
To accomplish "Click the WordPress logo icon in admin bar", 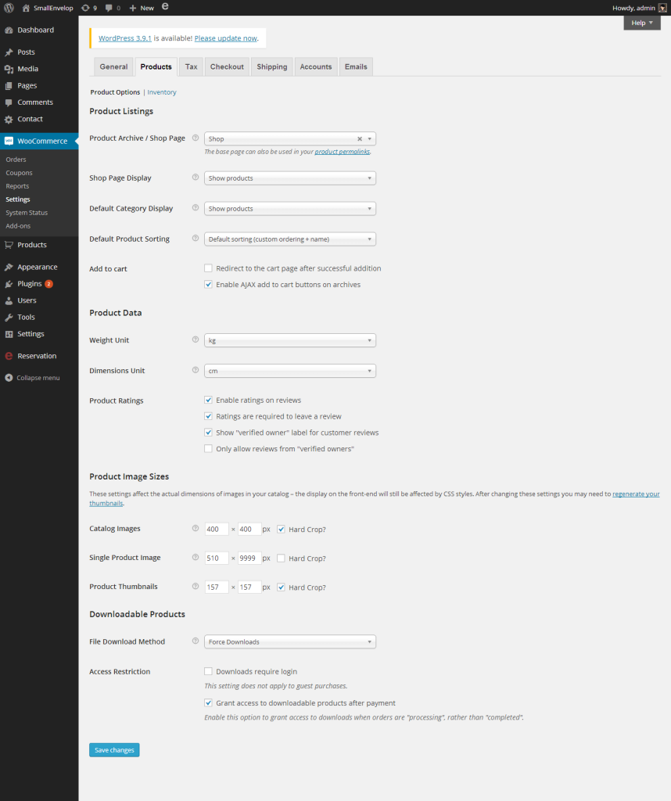I will 9,8.
